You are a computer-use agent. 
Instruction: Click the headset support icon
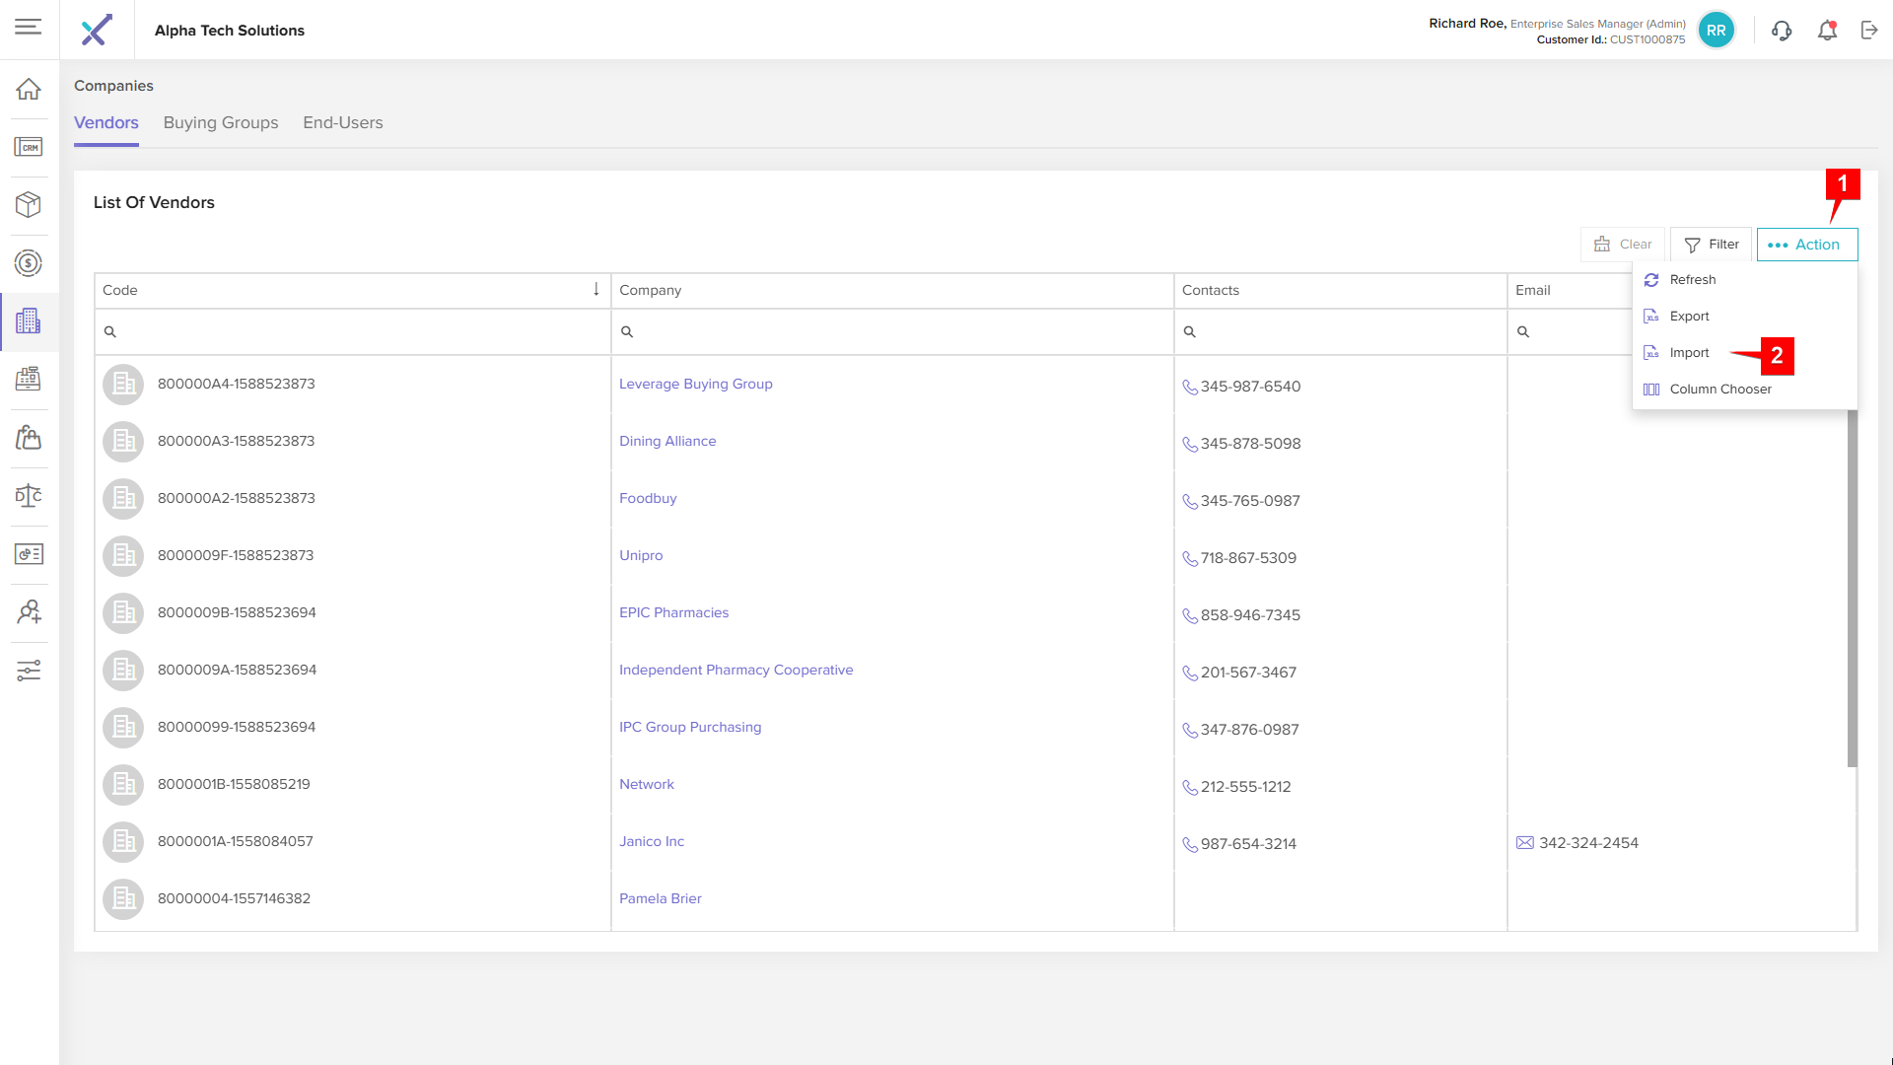point(1782,30)
